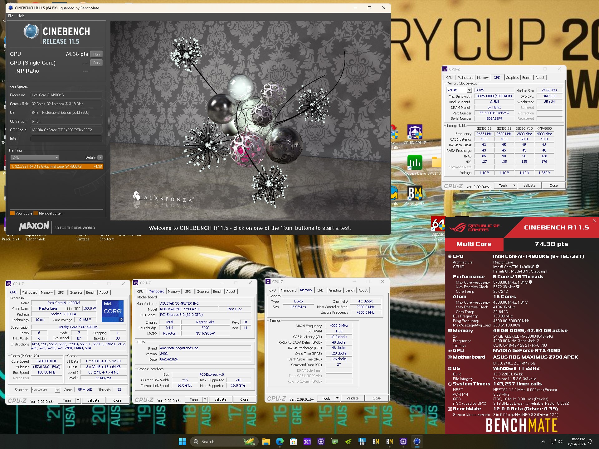This screenshot has width=599, height=449.
Task: Open File Explorer from the taskbar
Action: (x=266, y=442)
